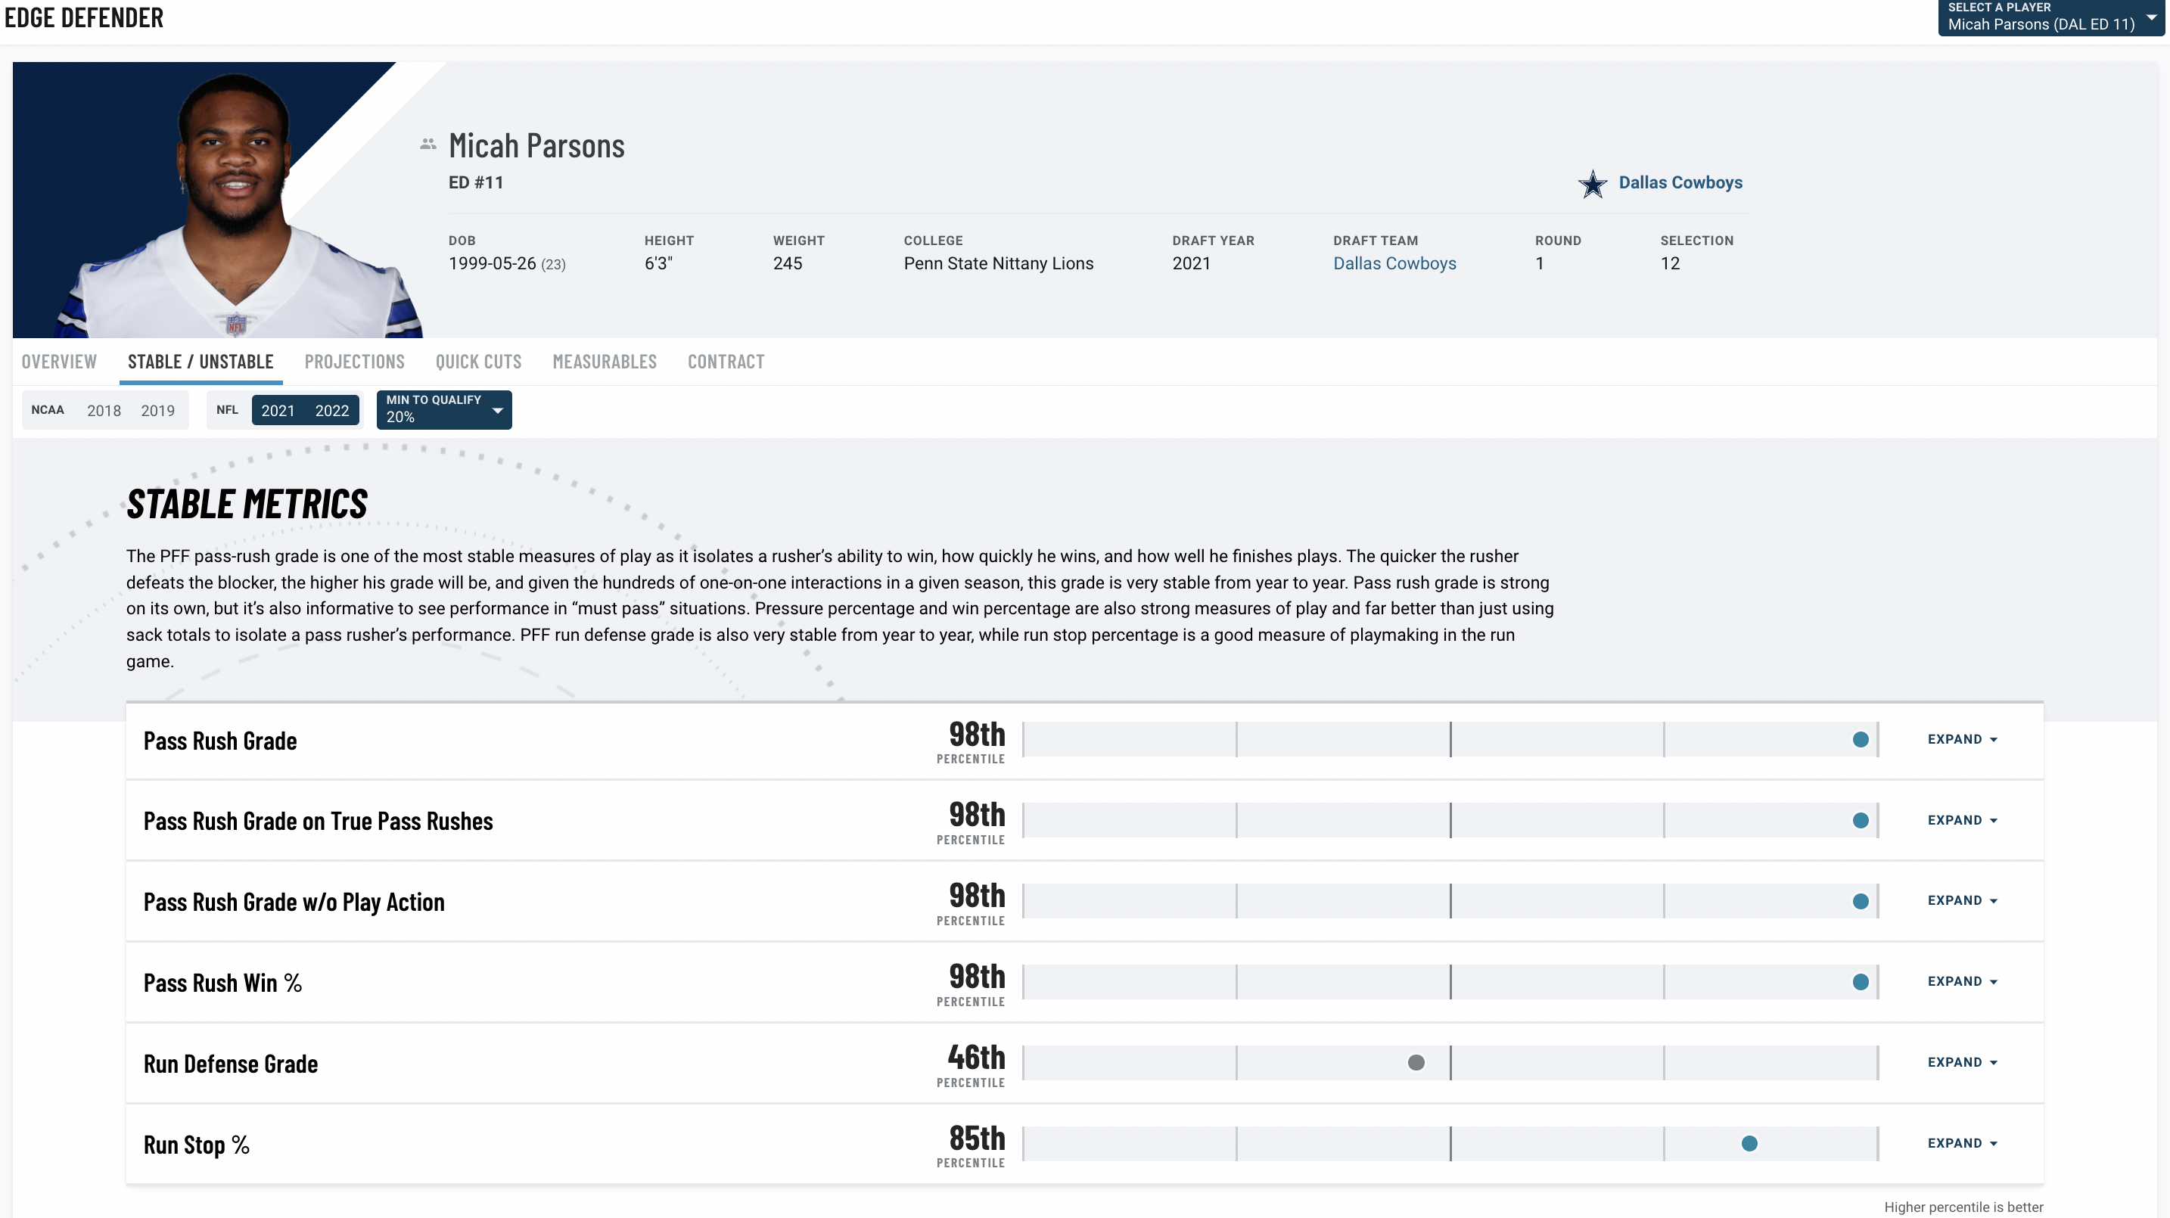Image resolution: width=2170 pixels, height=1218 pixels.
Task: Switch to the PROJECTIONS tab
Action: coord(353,361)
